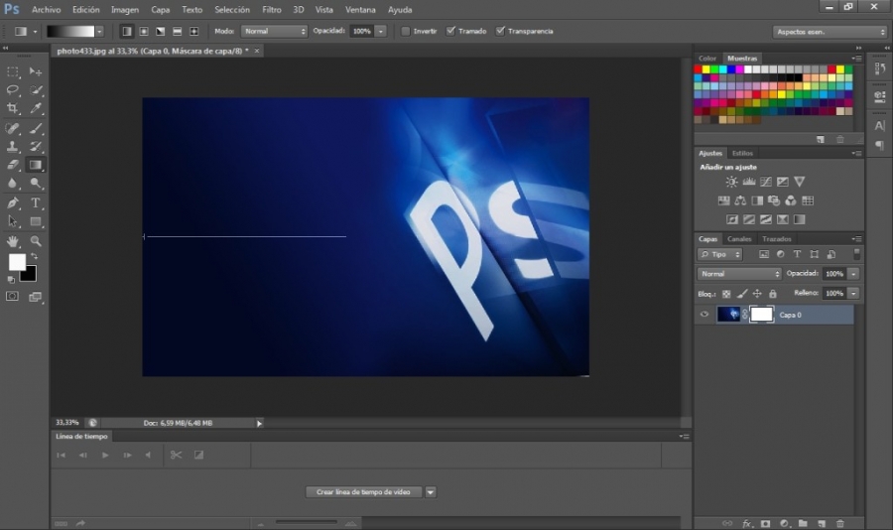Image resolution: width=893 pixels, height=530 pixels.
Task: Switch to the Estilos tab
Action: (742, 153)
